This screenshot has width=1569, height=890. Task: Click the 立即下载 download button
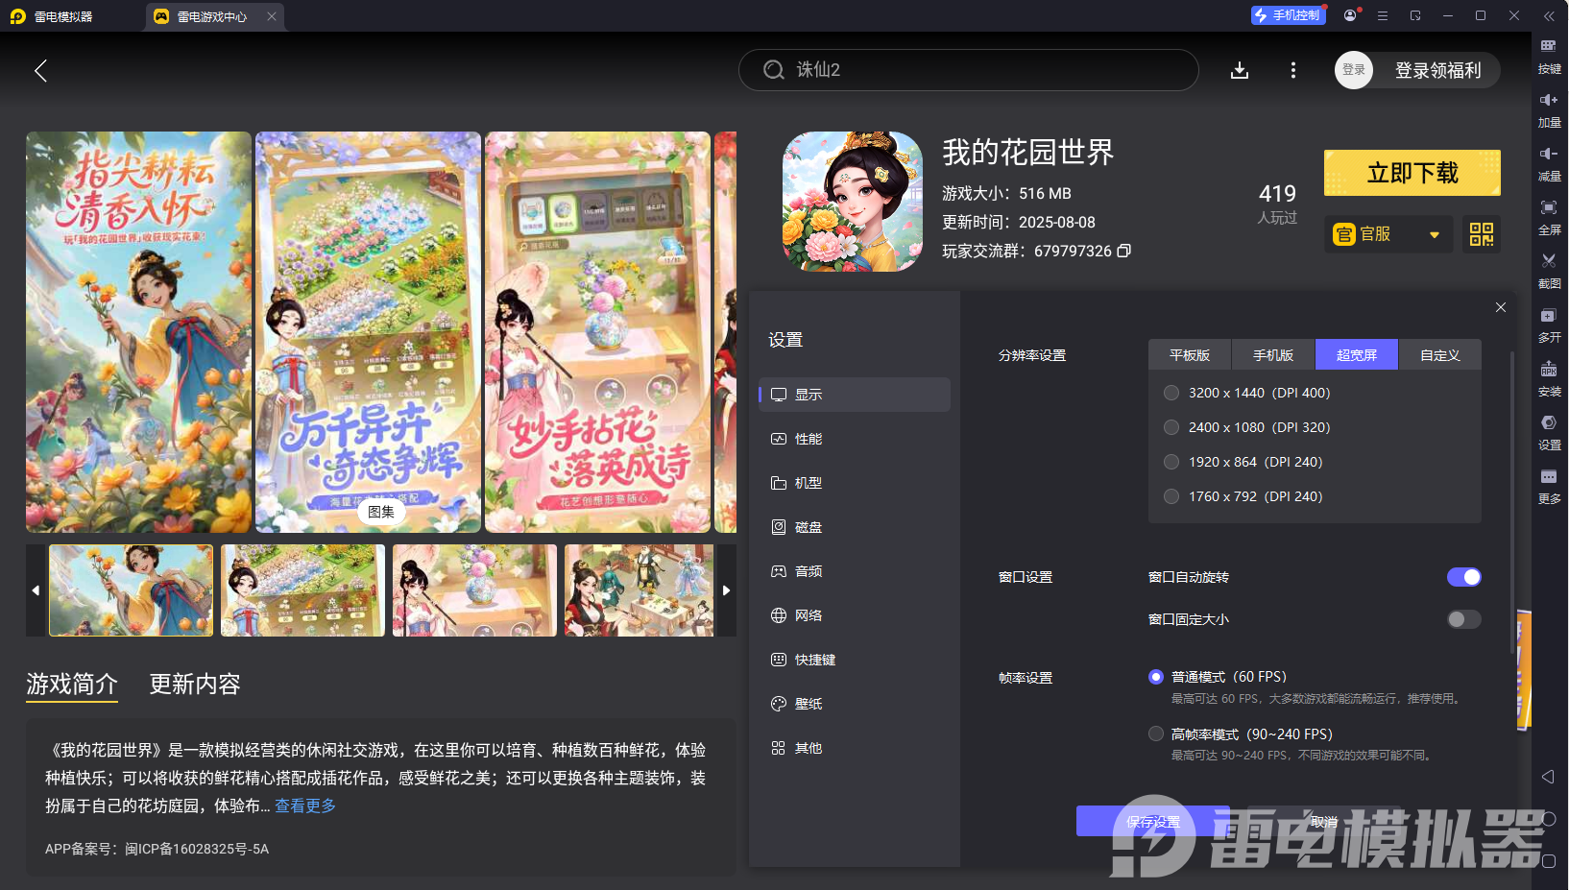1412,173
